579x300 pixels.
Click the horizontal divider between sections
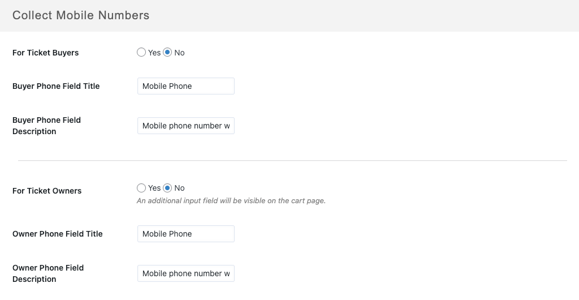click(x=292, y=160)
